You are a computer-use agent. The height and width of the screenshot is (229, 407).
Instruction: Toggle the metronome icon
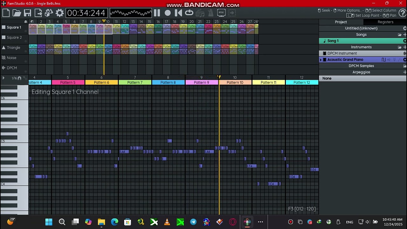point(210,13)
